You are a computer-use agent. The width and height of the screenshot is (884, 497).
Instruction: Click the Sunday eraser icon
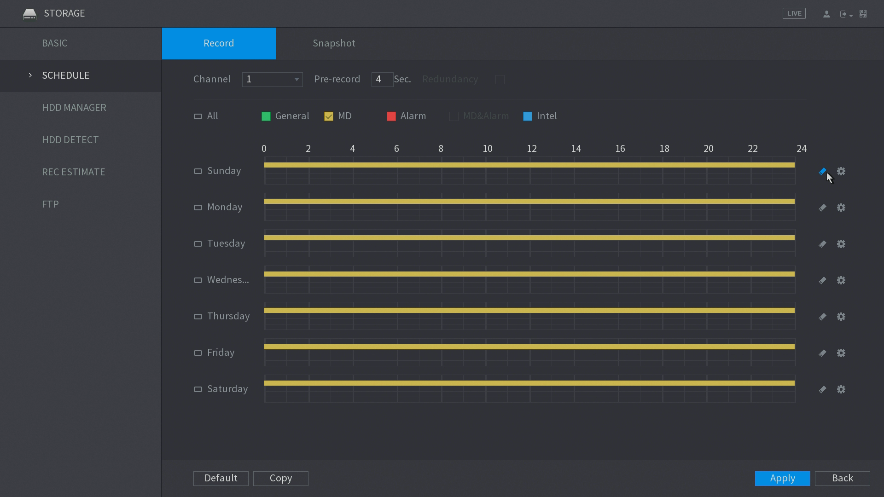[x=822, y=171]
